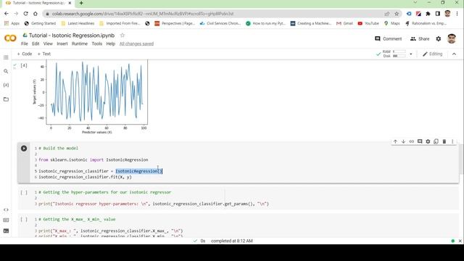Viewport: 464px width, 261px height.
Task: Add a comment to the selected cell
Action: pos(420,141)
